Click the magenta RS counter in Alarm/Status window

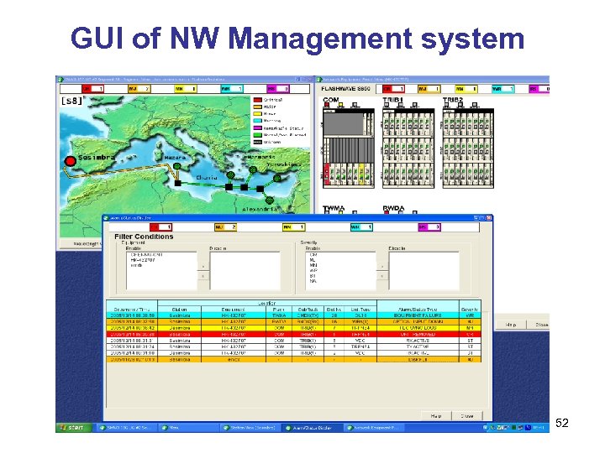[429, 227]
